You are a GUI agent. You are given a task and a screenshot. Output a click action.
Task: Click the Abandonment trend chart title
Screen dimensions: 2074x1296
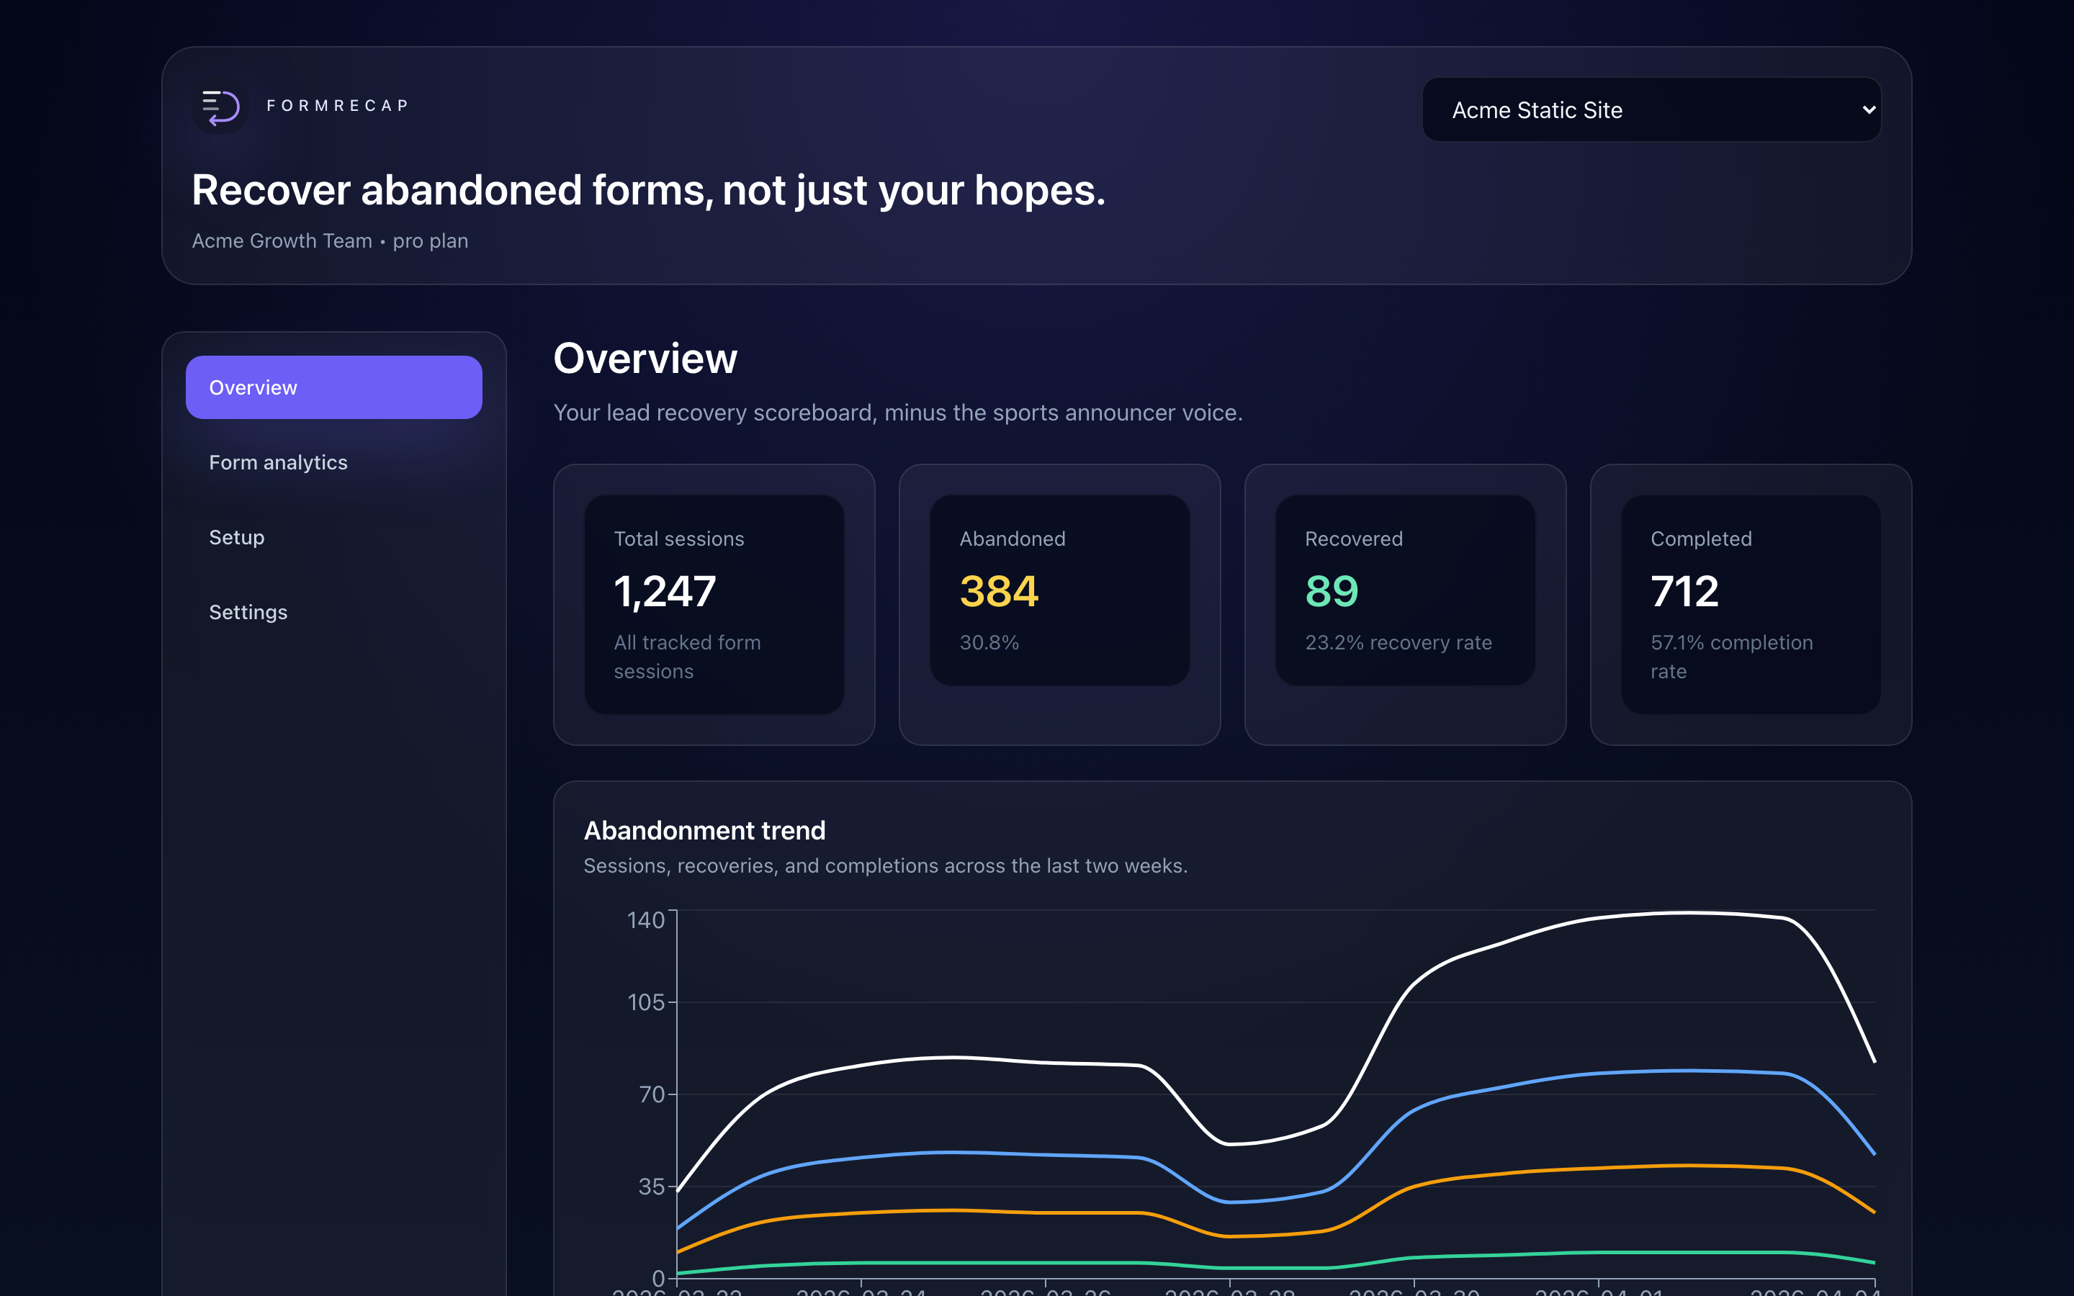click(x=704, y=831)
